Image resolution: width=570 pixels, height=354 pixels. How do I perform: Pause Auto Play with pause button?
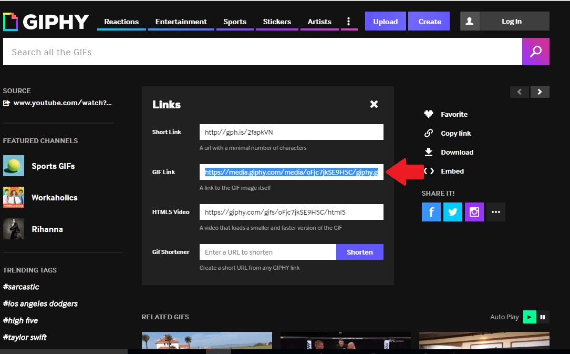(x=543, y=317)
